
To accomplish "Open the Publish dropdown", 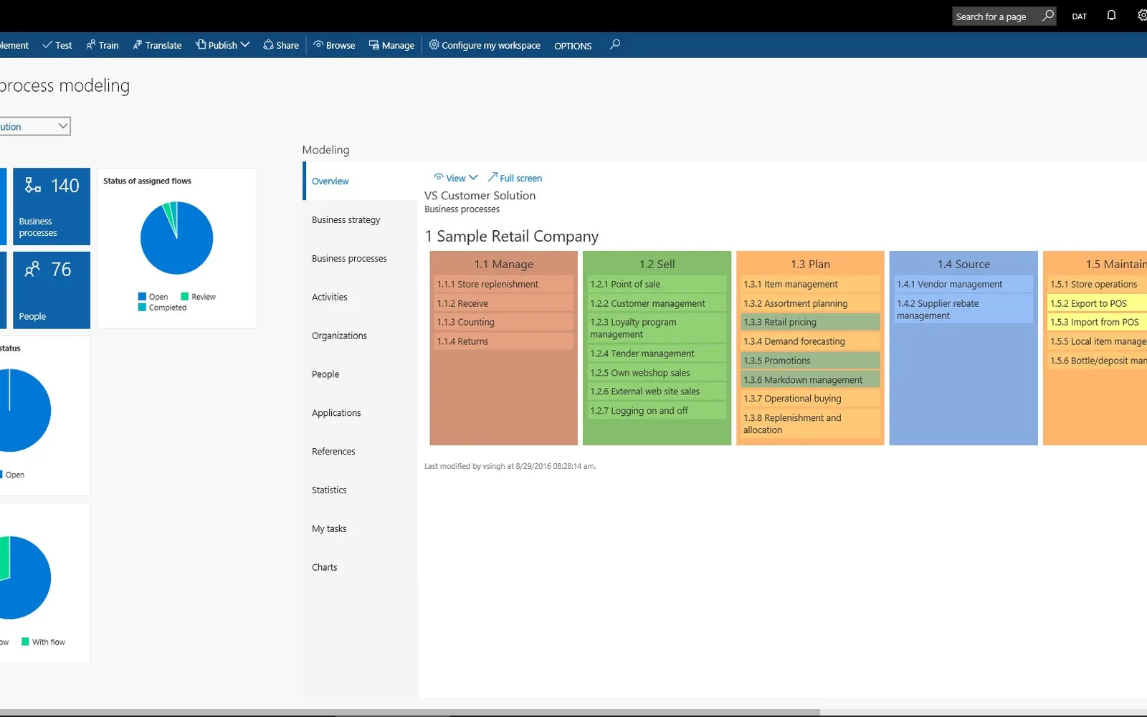I will point(222,45).
